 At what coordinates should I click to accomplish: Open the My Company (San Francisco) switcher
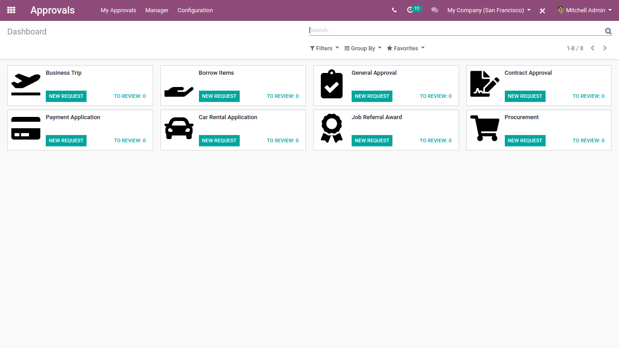[489, 10]
